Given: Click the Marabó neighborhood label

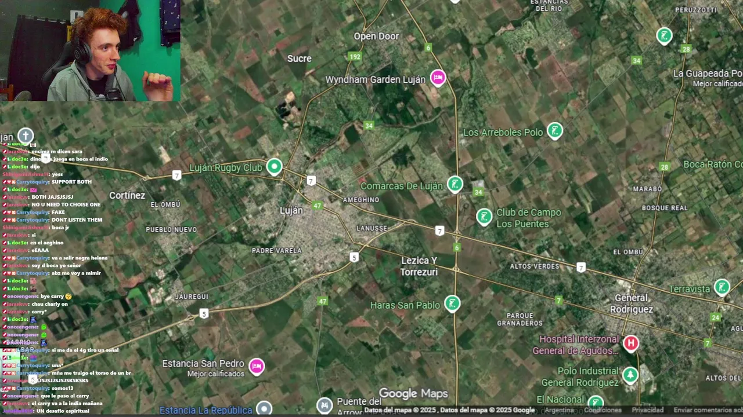Looking at the screenshot, I should coord(647,189).
